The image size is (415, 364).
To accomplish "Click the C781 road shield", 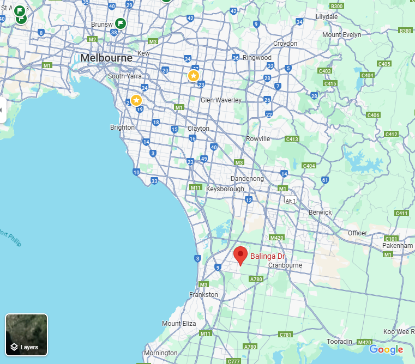I will (285, 335).
